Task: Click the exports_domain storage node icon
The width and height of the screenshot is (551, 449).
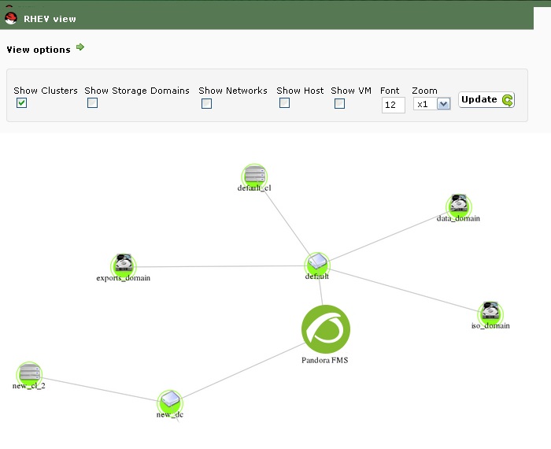Action: point(124,266)
